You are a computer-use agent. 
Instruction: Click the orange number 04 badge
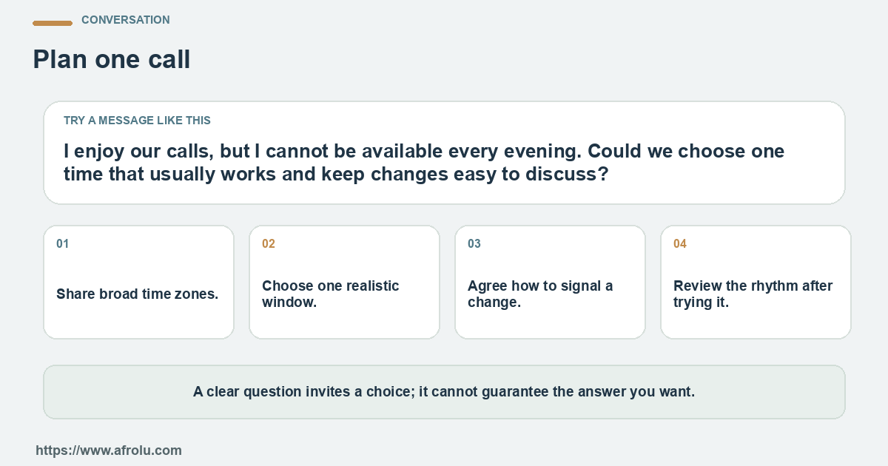(680, 243)
